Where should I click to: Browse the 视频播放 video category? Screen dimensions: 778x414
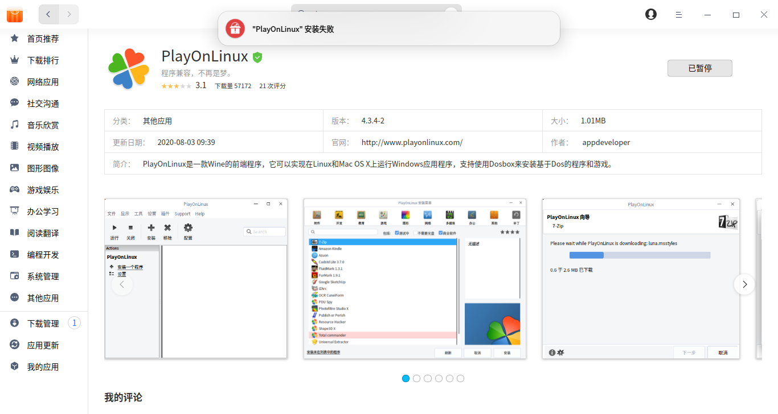[44, 147]
